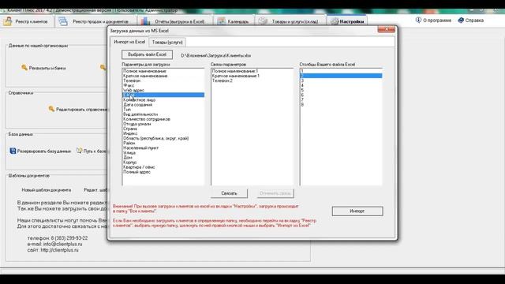Select highlighted column 2 in Excel columns list
The height and width of the screenshot is (284, 505).
pos(341,76)
